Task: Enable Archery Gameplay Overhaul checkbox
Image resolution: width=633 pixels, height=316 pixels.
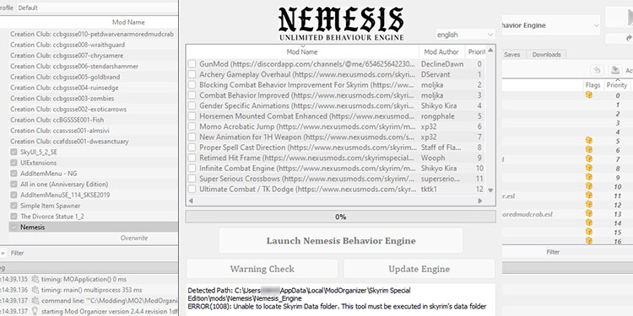Action: 192,74
